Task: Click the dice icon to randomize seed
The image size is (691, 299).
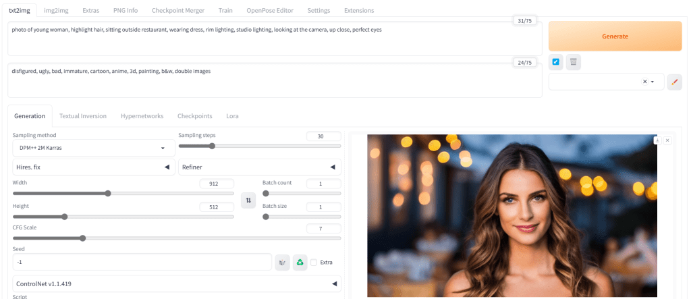Action: pos(282,262)
